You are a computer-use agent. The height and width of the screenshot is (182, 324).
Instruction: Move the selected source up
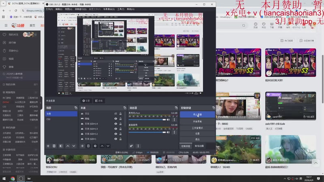pos(102,146)
